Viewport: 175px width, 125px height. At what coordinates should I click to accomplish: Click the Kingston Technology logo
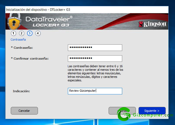click(x=152, y=24)
